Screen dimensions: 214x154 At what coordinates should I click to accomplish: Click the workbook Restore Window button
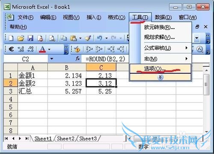(197, 27)
